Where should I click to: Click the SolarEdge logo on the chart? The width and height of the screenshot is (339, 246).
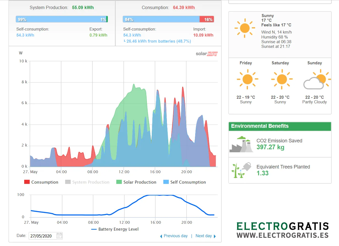click(x=206, y=54)
